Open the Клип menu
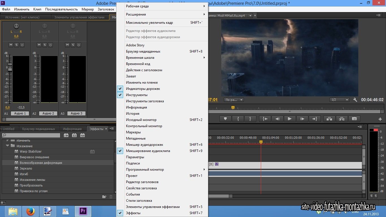Viewport: 386px width, 217px height. pos(37,9)
